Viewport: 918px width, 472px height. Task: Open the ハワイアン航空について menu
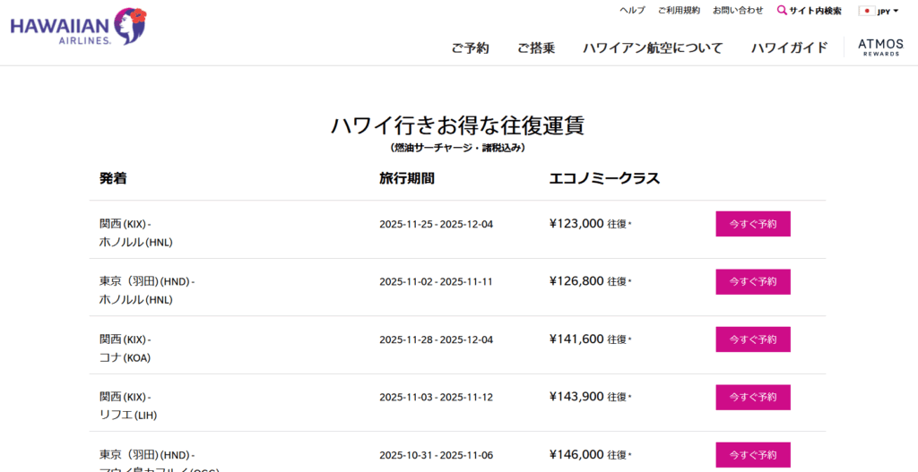653,48
